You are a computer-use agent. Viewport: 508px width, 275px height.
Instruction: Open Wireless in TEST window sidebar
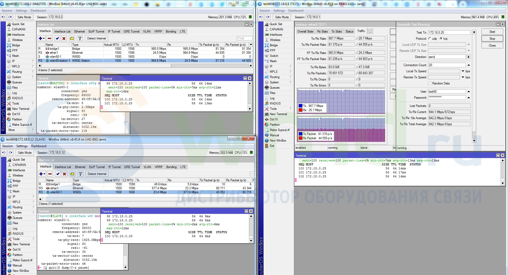coord(275,40)
